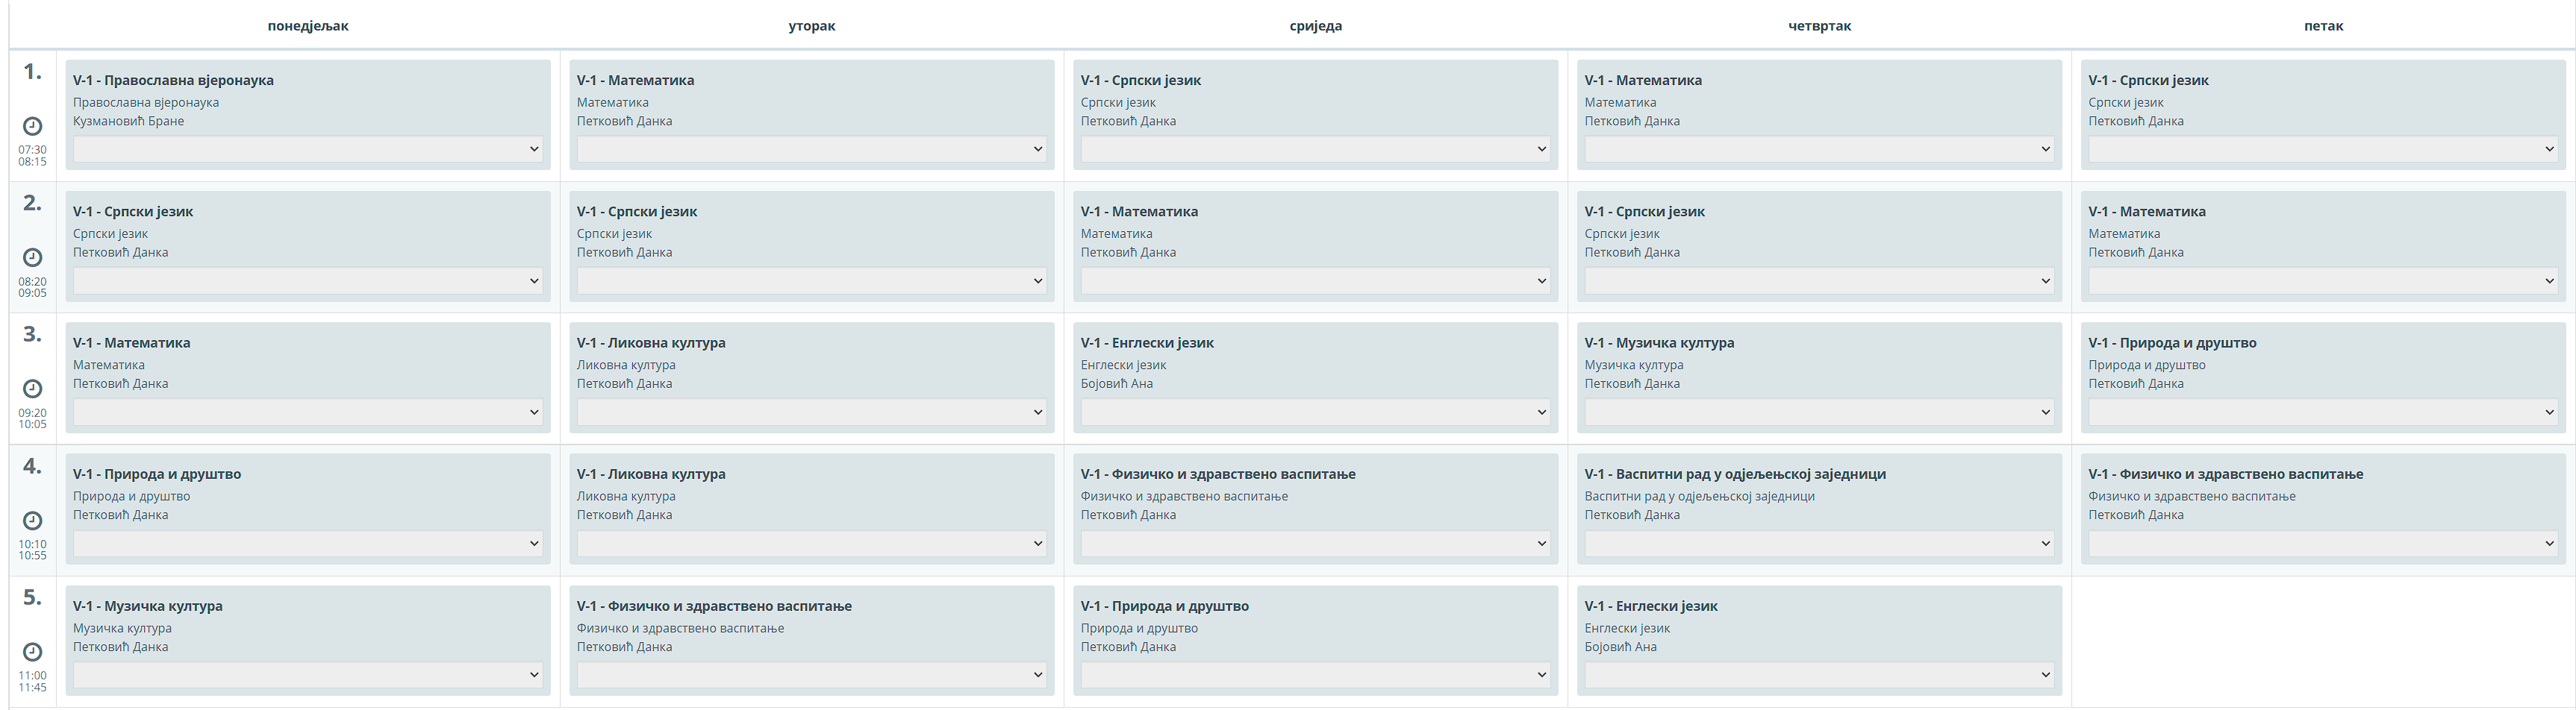Click Friday period 4 Физичко и здравствено васпитање card
Image resolution: width=2576 pixels, height=710 pixels.
pos(2323,496)
